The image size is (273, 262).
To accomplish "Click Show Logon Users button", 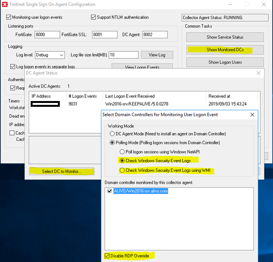I will (225, 62).
